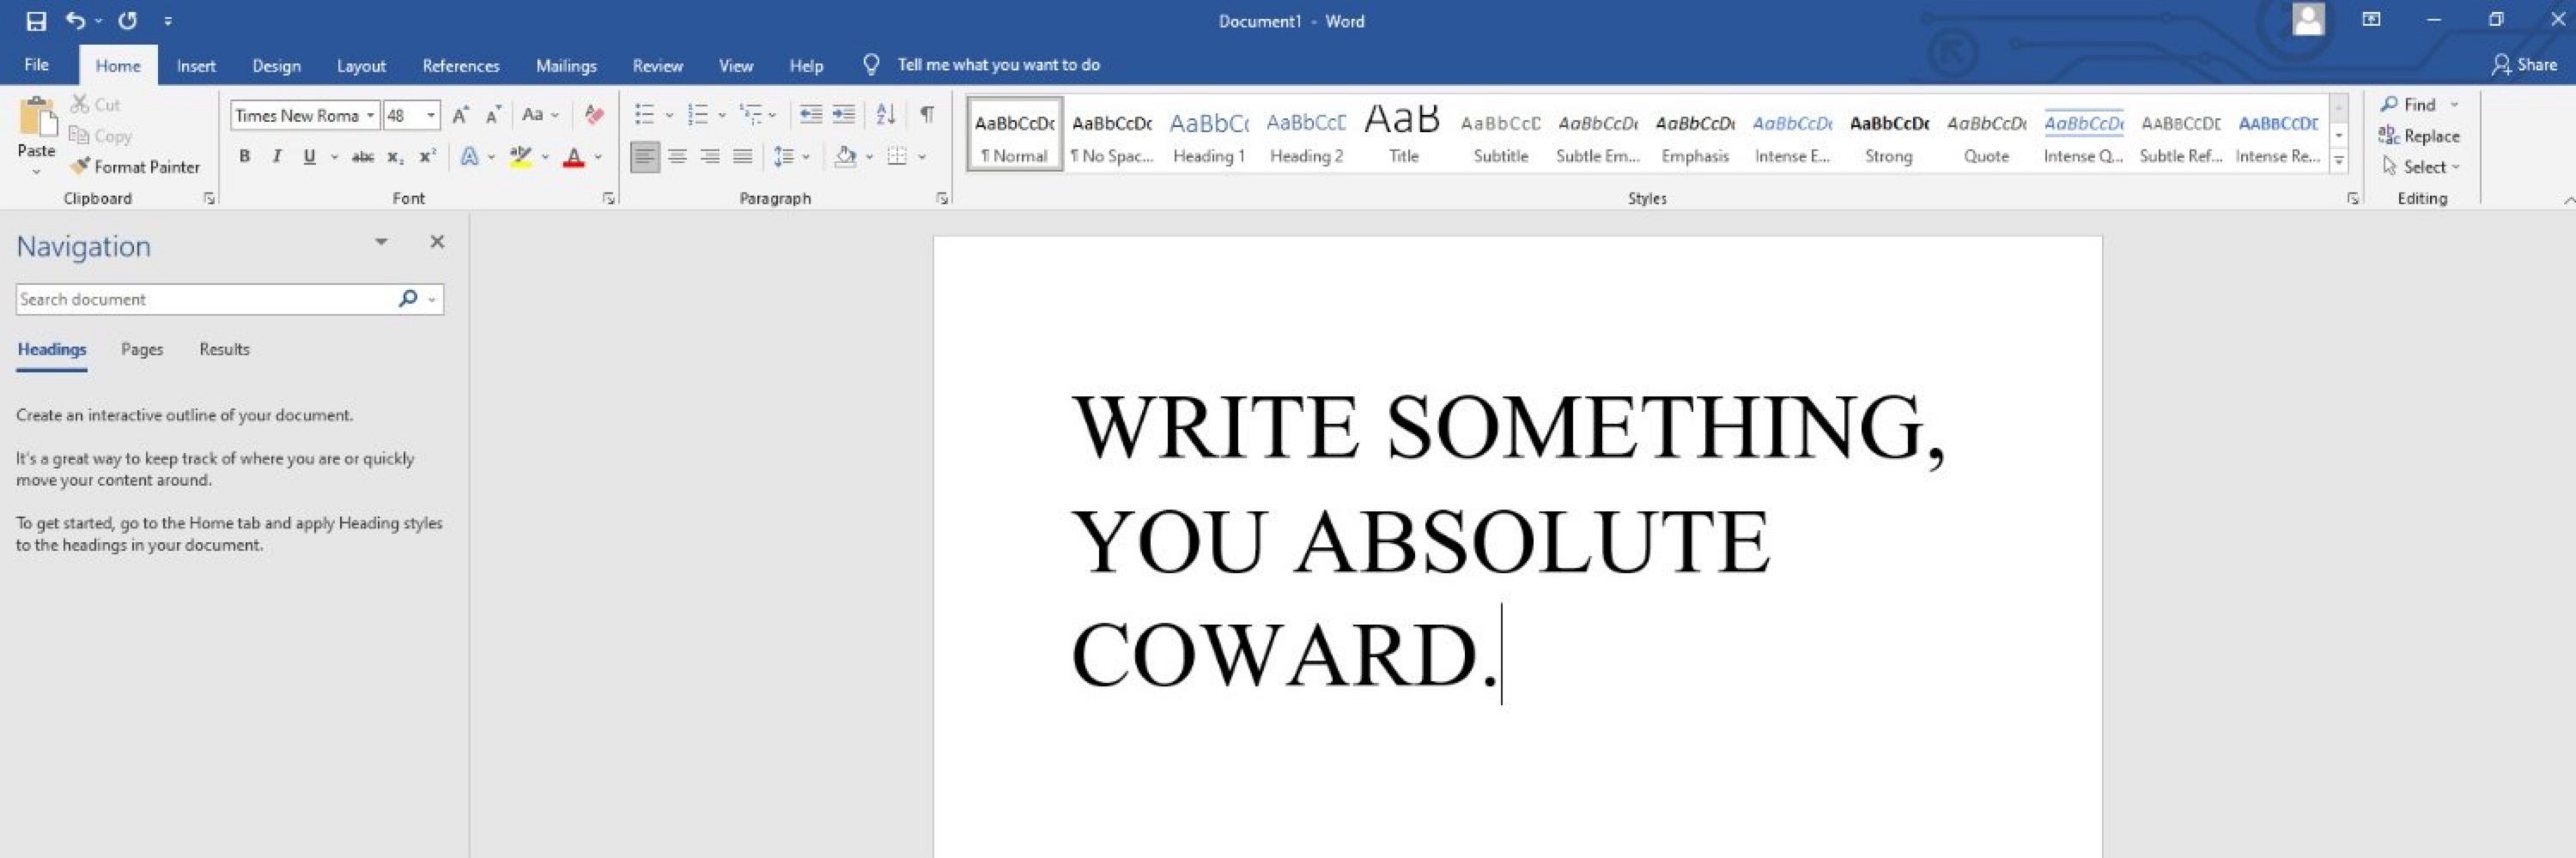
Task: Close the Navigation pane
Action: [437, 242]
